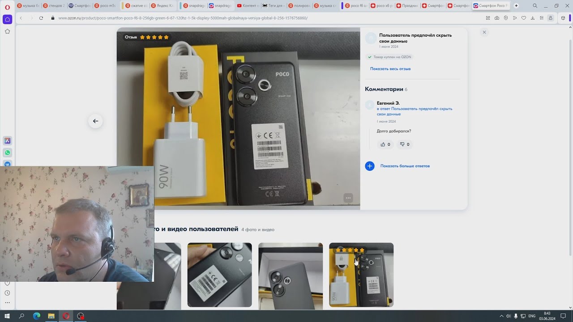
Task: Open browser tab search magnifier
Action: (536, 6)
